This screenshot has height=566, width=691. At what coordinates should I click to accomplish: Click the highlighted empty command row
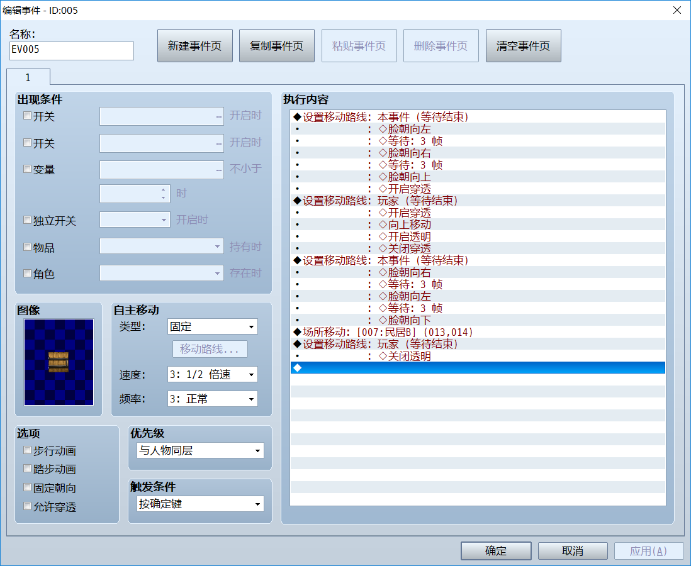coord(478,368)
